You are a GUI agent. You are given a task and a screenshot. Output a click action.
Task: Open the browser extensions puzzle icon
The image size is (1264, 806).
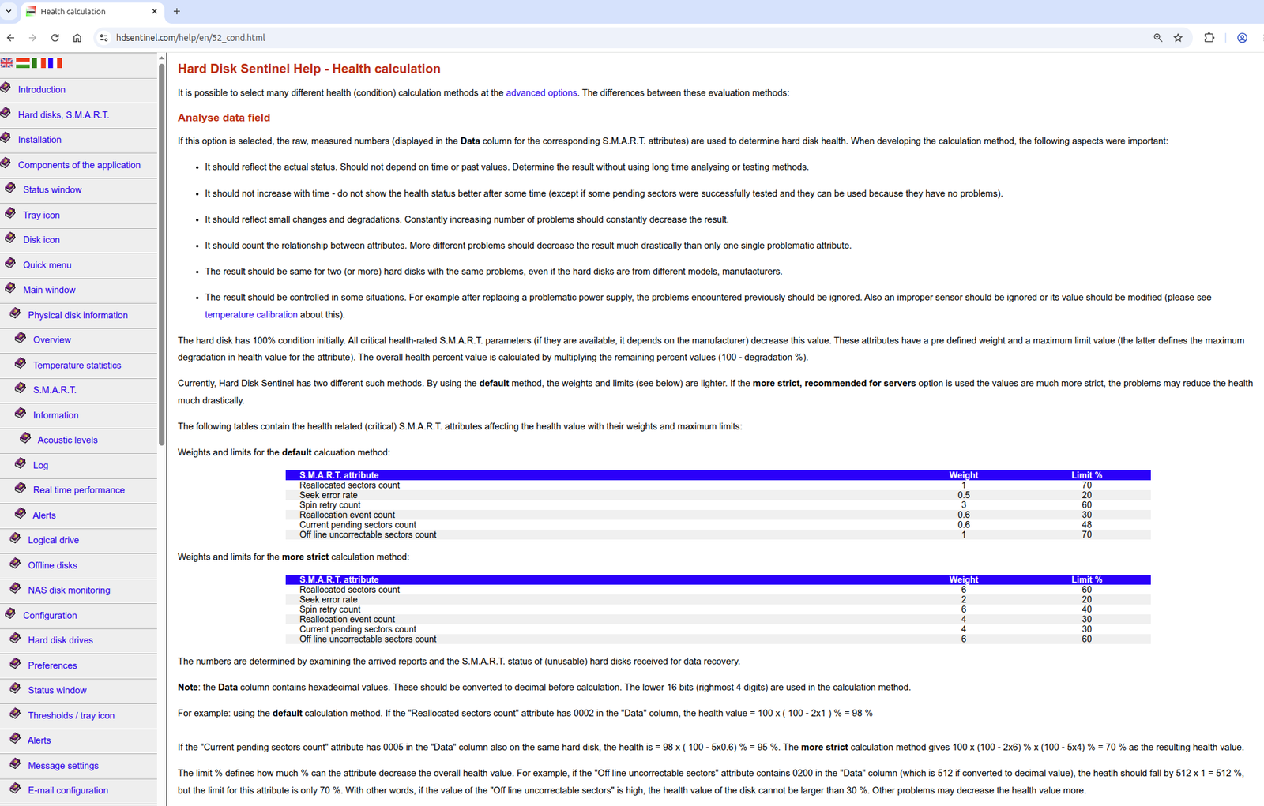[x=1209, y=38]
